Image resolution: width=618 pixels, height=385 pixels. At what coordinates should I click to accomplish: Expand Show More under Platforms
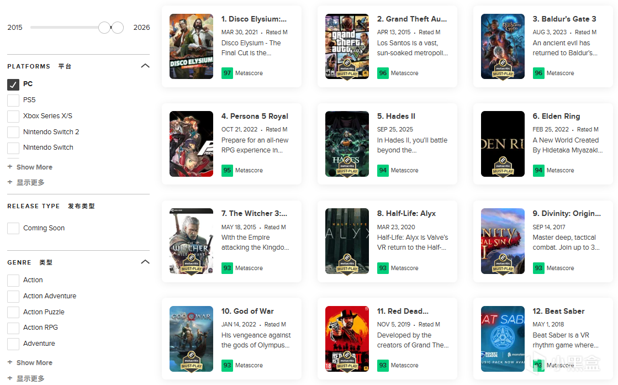click(34, 167)
